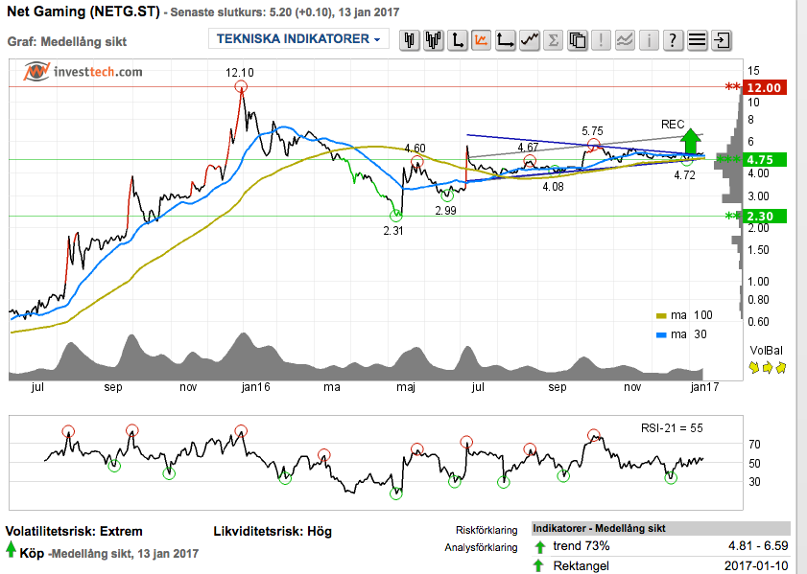The height and width of the screenshot is (574, 807).
Task: Click the greyed double-line comparison icon
Action: click(x=625, y=39)
